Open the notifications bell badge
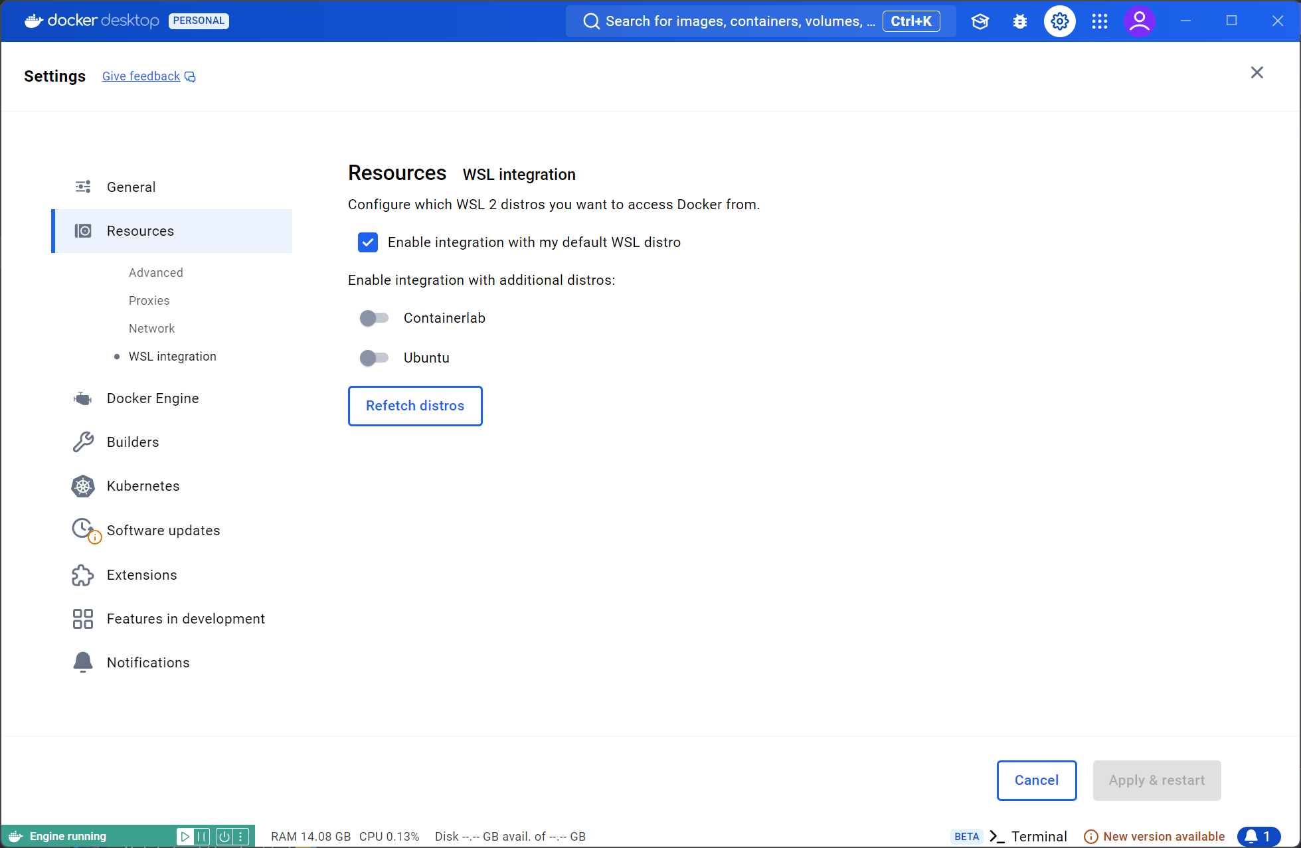Screen dimensions: 1301x848 point(1258,837)
